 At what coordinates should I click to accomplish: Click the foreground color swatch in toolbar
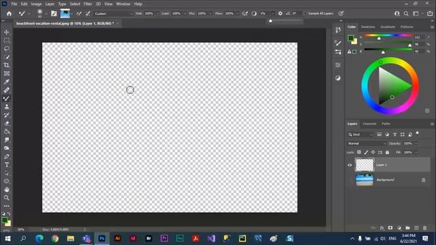coord(5,220)
